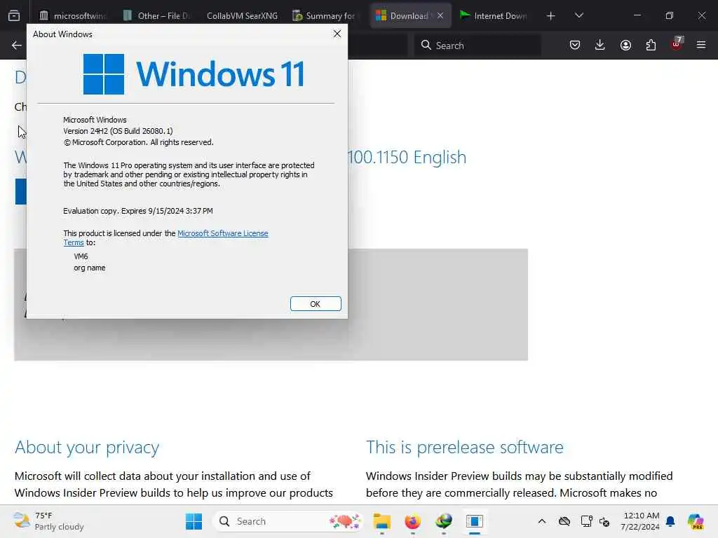Open the browser Downloads panel
This screenshot has width=718, height=538.
coord(600,45)
